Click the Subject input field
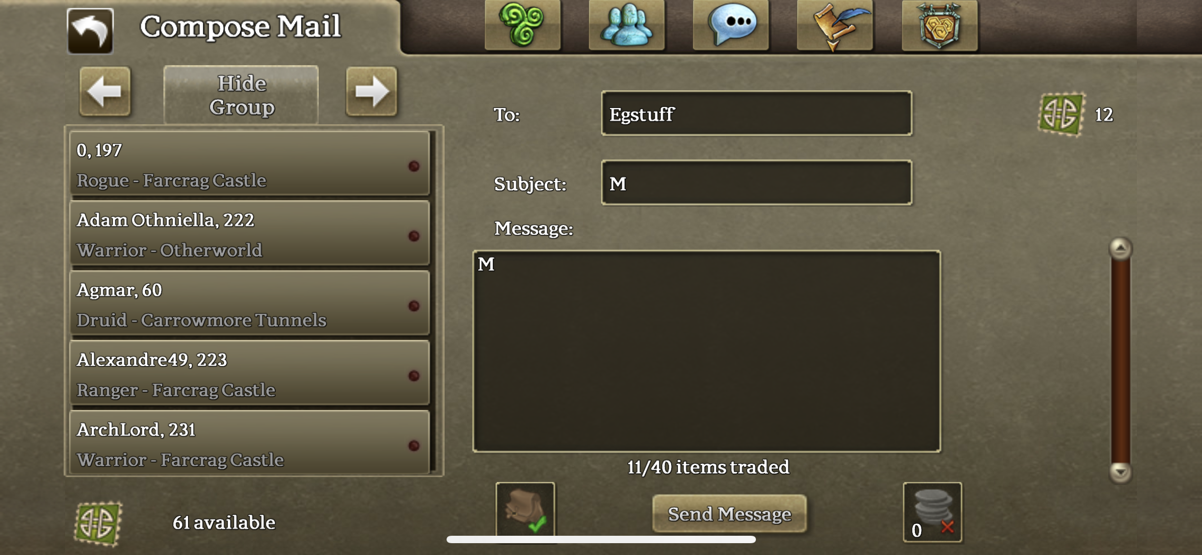 pos(756,183)
